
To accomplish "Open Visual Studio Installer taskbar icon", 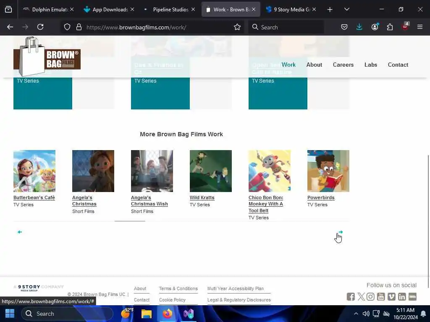I will pyautogui.click(x=189, y=314).
